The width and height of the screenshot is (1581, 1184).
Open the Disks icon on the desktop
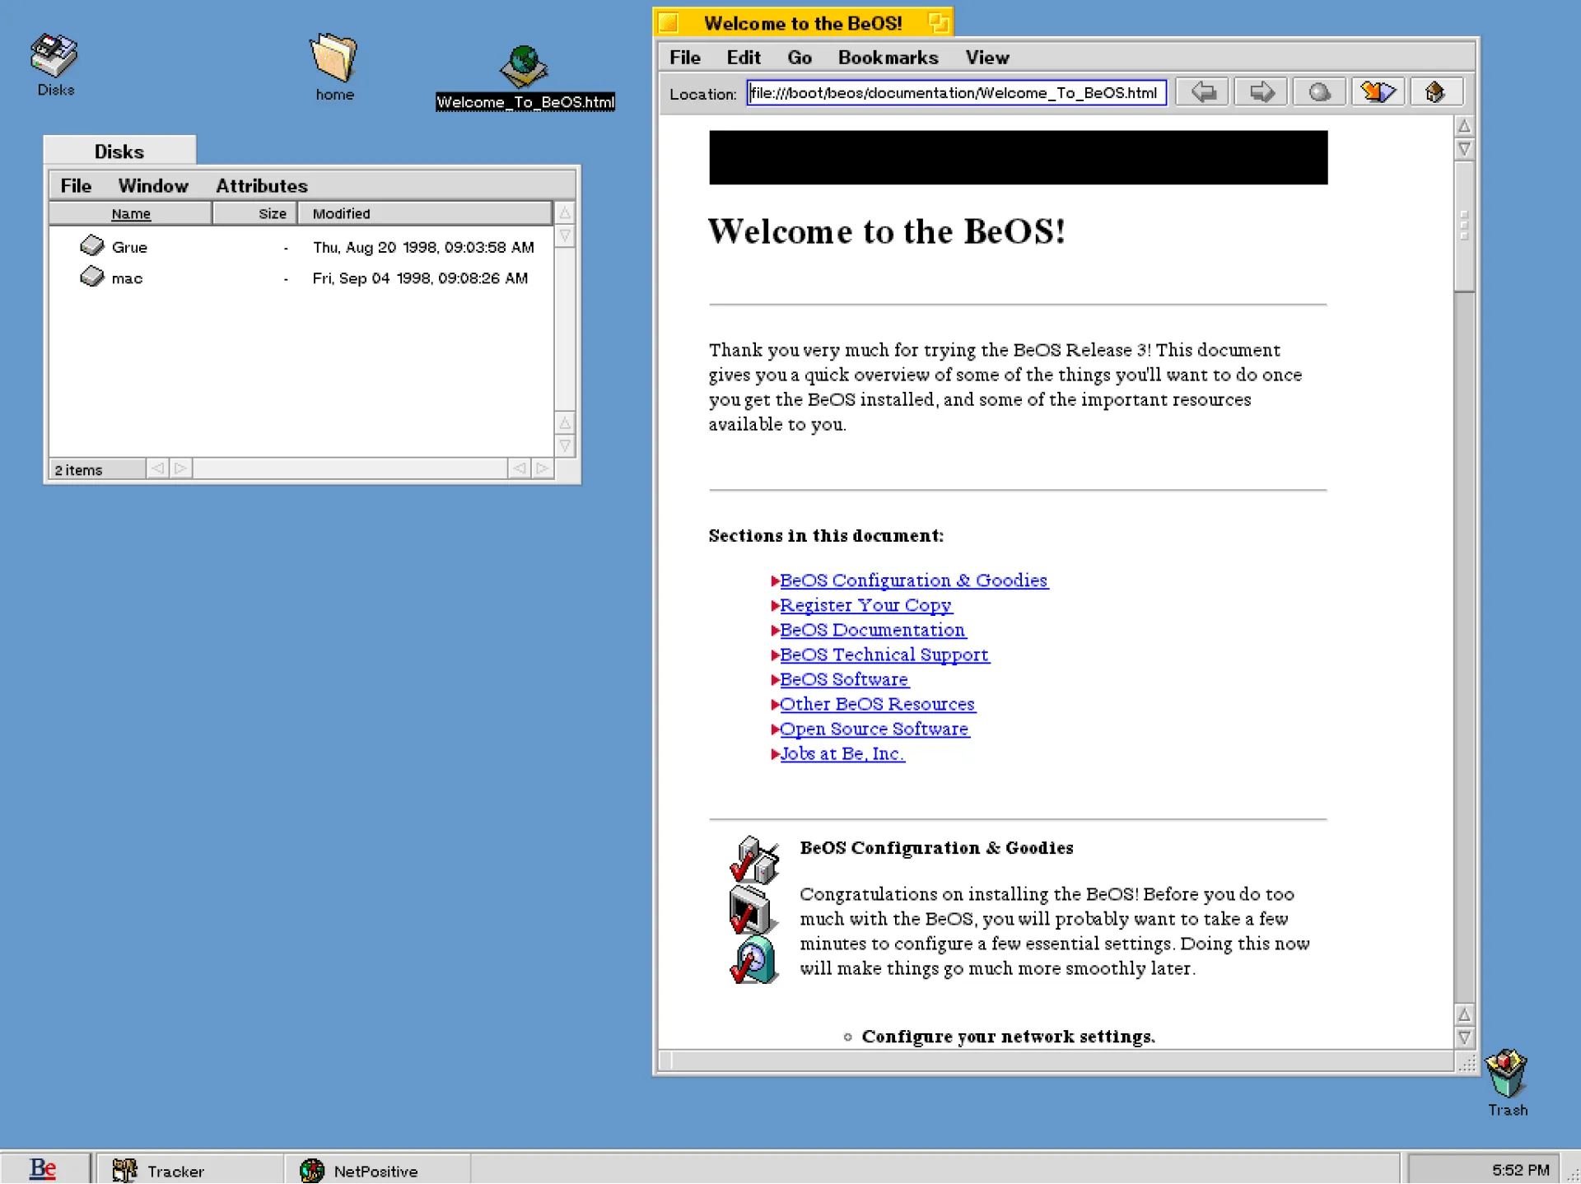[x=53, y=58]
